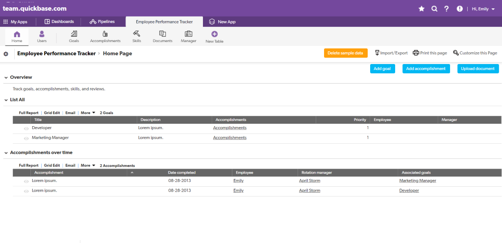Collapse the Overview section
The width and height of the screenshot is (502, 243).
[x=6, y=78]
